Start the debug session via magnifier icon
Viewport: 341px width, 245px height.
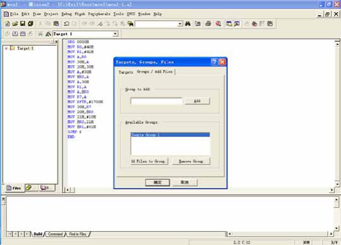coord(218,23)
